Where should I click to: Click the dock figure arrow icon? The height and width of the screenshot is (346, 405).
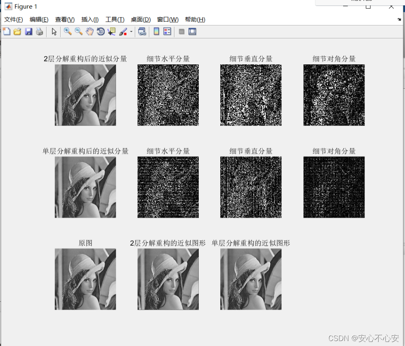tap(399, 19)
